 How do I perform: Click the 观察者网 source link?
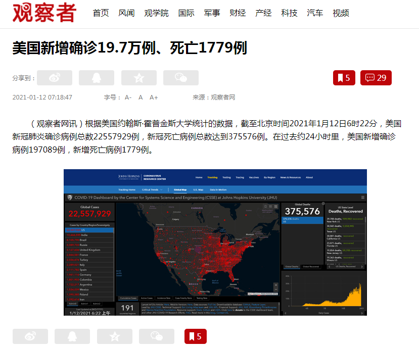point(223,97)
